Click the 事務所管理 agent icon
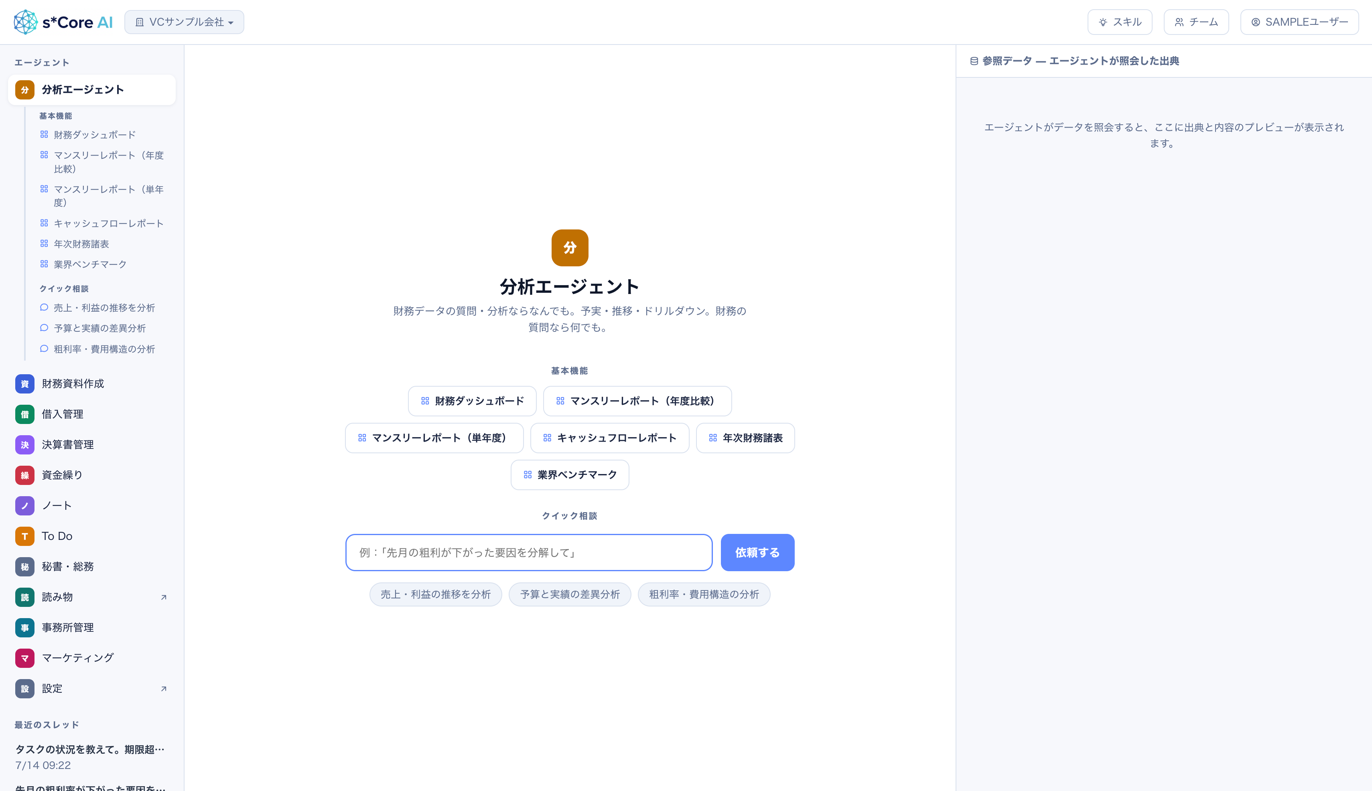The height and width of the screenshot is (791, 1372). click(x=24, y=627)
